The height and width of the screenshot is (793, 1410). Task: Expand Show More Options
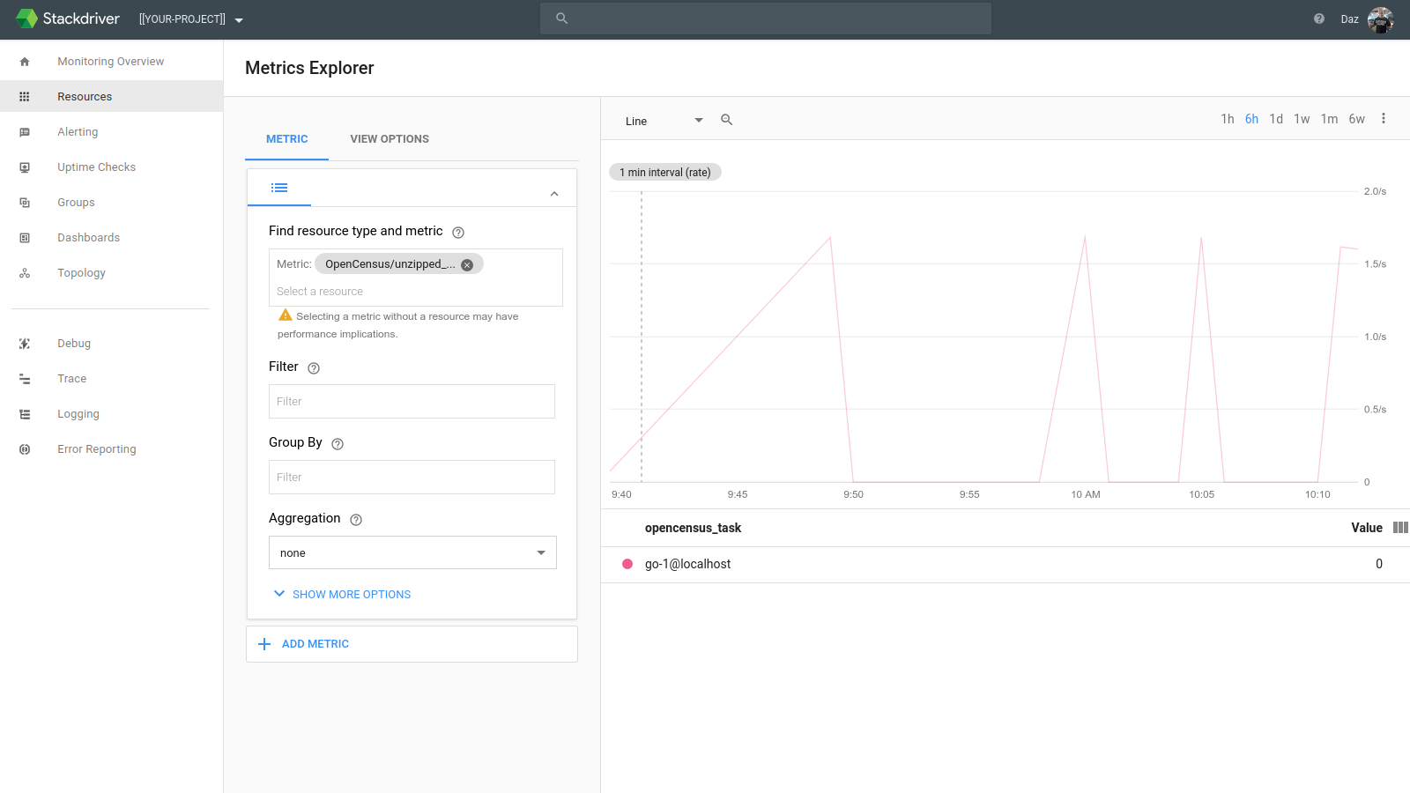pyautogui.click(x=343, y=595)
